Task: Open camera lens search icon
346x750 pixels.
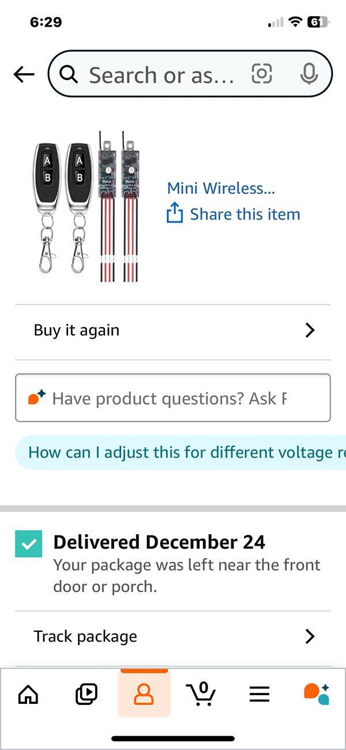Action: click(x=262, y=74)
